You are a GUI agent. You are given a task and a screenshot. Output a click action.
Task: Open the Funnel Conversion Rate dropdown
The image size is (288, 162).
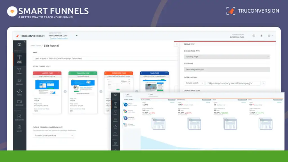(x=53, y=136)
